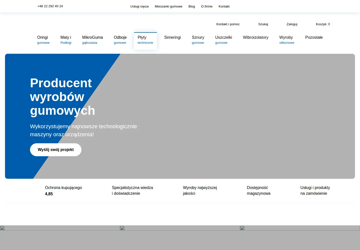The width and height of the screenshot is (360, 250).
Task: Select the Pozostałe category
Action: (314, 37)
